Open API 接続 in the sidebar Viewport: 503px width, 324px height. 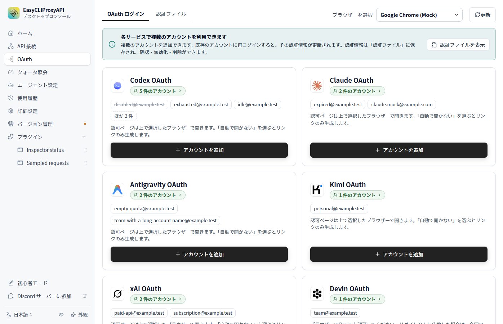[x=47, y=46]
